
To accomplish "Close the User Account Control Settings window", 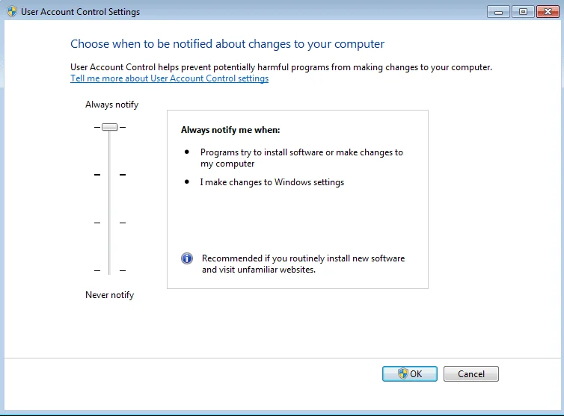I will [x=548, y=12].
